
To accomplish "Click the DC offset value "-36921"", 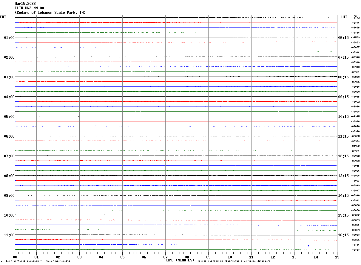I will [355, 151].
